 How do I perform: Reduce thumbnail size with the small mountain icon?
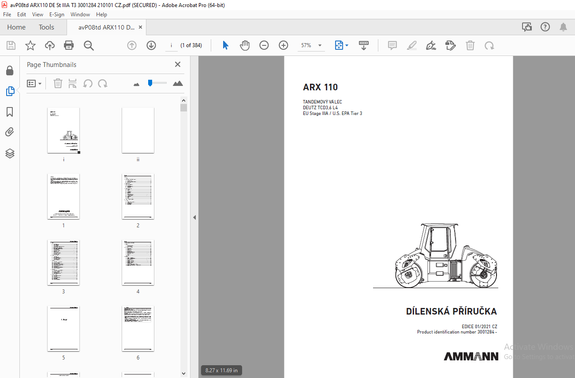136,84
